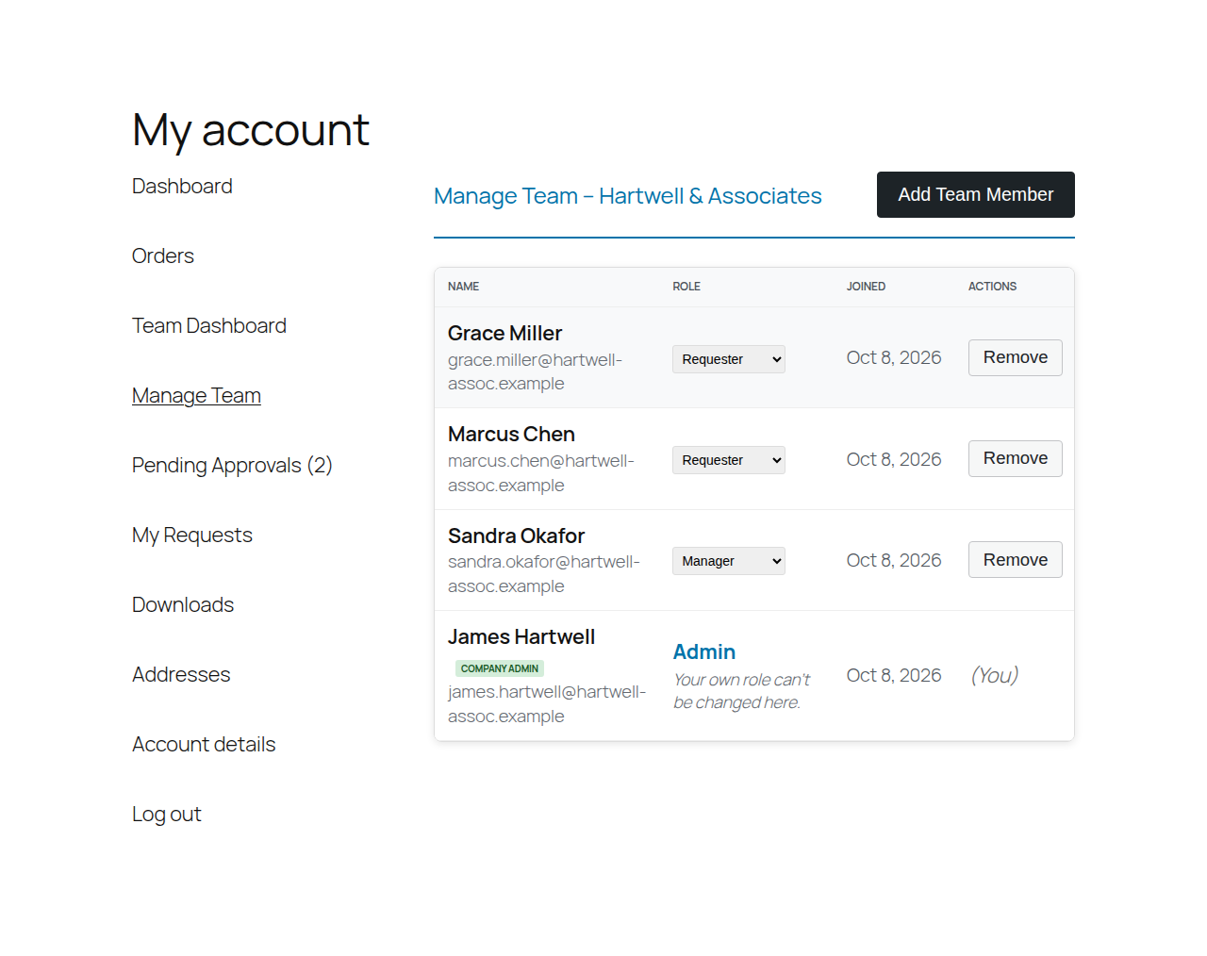The width and height of the screenshot is (1207, 956).
Task: Click the JOINED column header
Action: click(866, 287)
